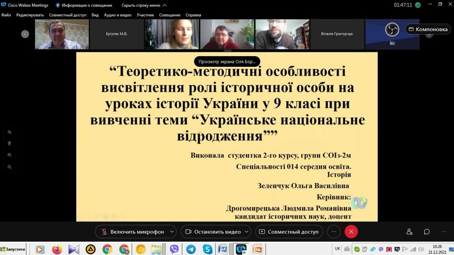Click the zoom in magnifier icon

click(9, 155)
